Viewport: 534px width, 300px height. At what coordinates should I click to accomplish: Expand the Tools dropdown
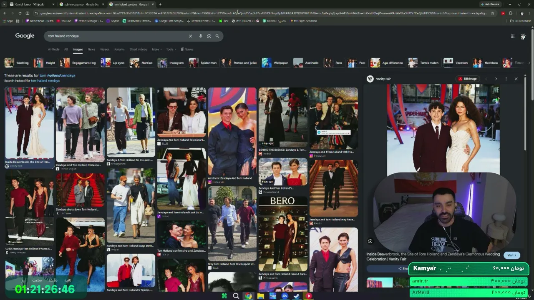[x=171, y=49]
